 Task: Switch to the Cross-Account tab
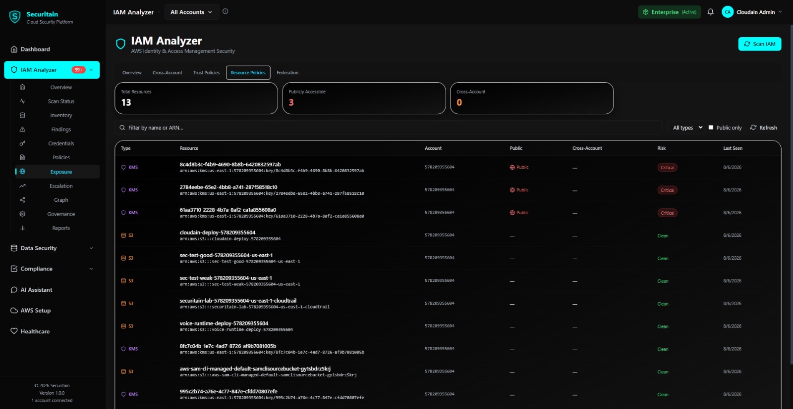(x=168, y=73)
